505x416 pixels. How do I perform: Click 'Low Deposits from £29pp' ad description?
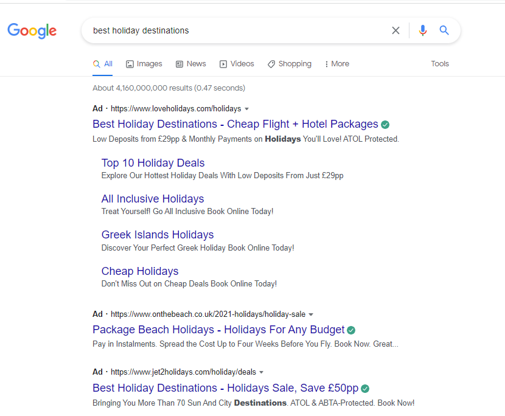click(246, 139)
